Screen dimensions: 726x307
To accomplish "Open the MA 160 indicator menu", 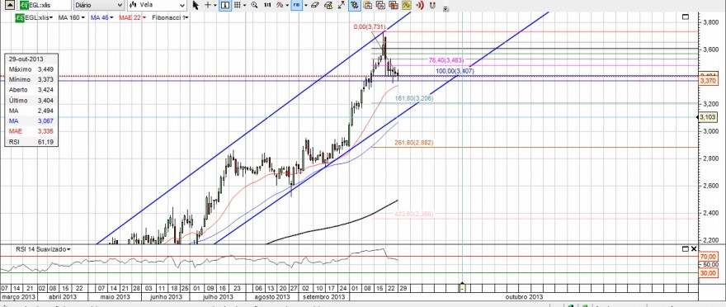I will click(x=72, y=17).
